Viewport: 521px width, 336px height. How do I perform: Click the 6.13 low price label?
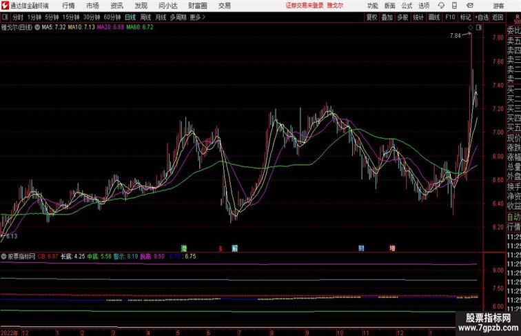pos(12,236)
